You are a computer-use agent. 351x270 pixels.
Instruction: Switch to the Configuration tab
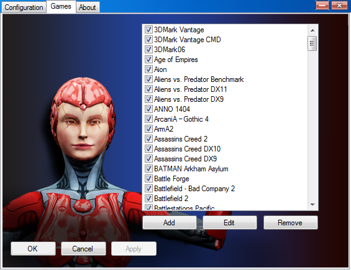(x=24, y=7)
